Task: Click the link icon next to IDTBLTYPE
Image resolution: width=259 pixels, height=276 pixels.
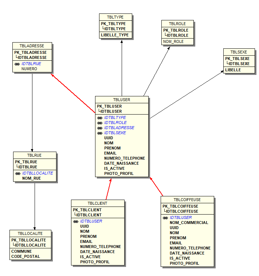Action: (x=99, y=118)
